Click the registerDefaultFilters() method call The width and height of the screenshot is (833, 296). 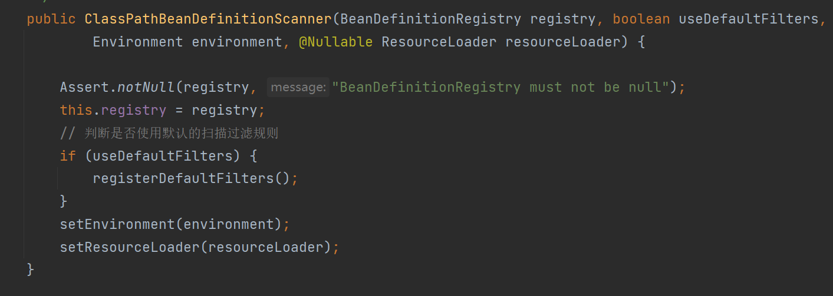click(x=191, y=178)
